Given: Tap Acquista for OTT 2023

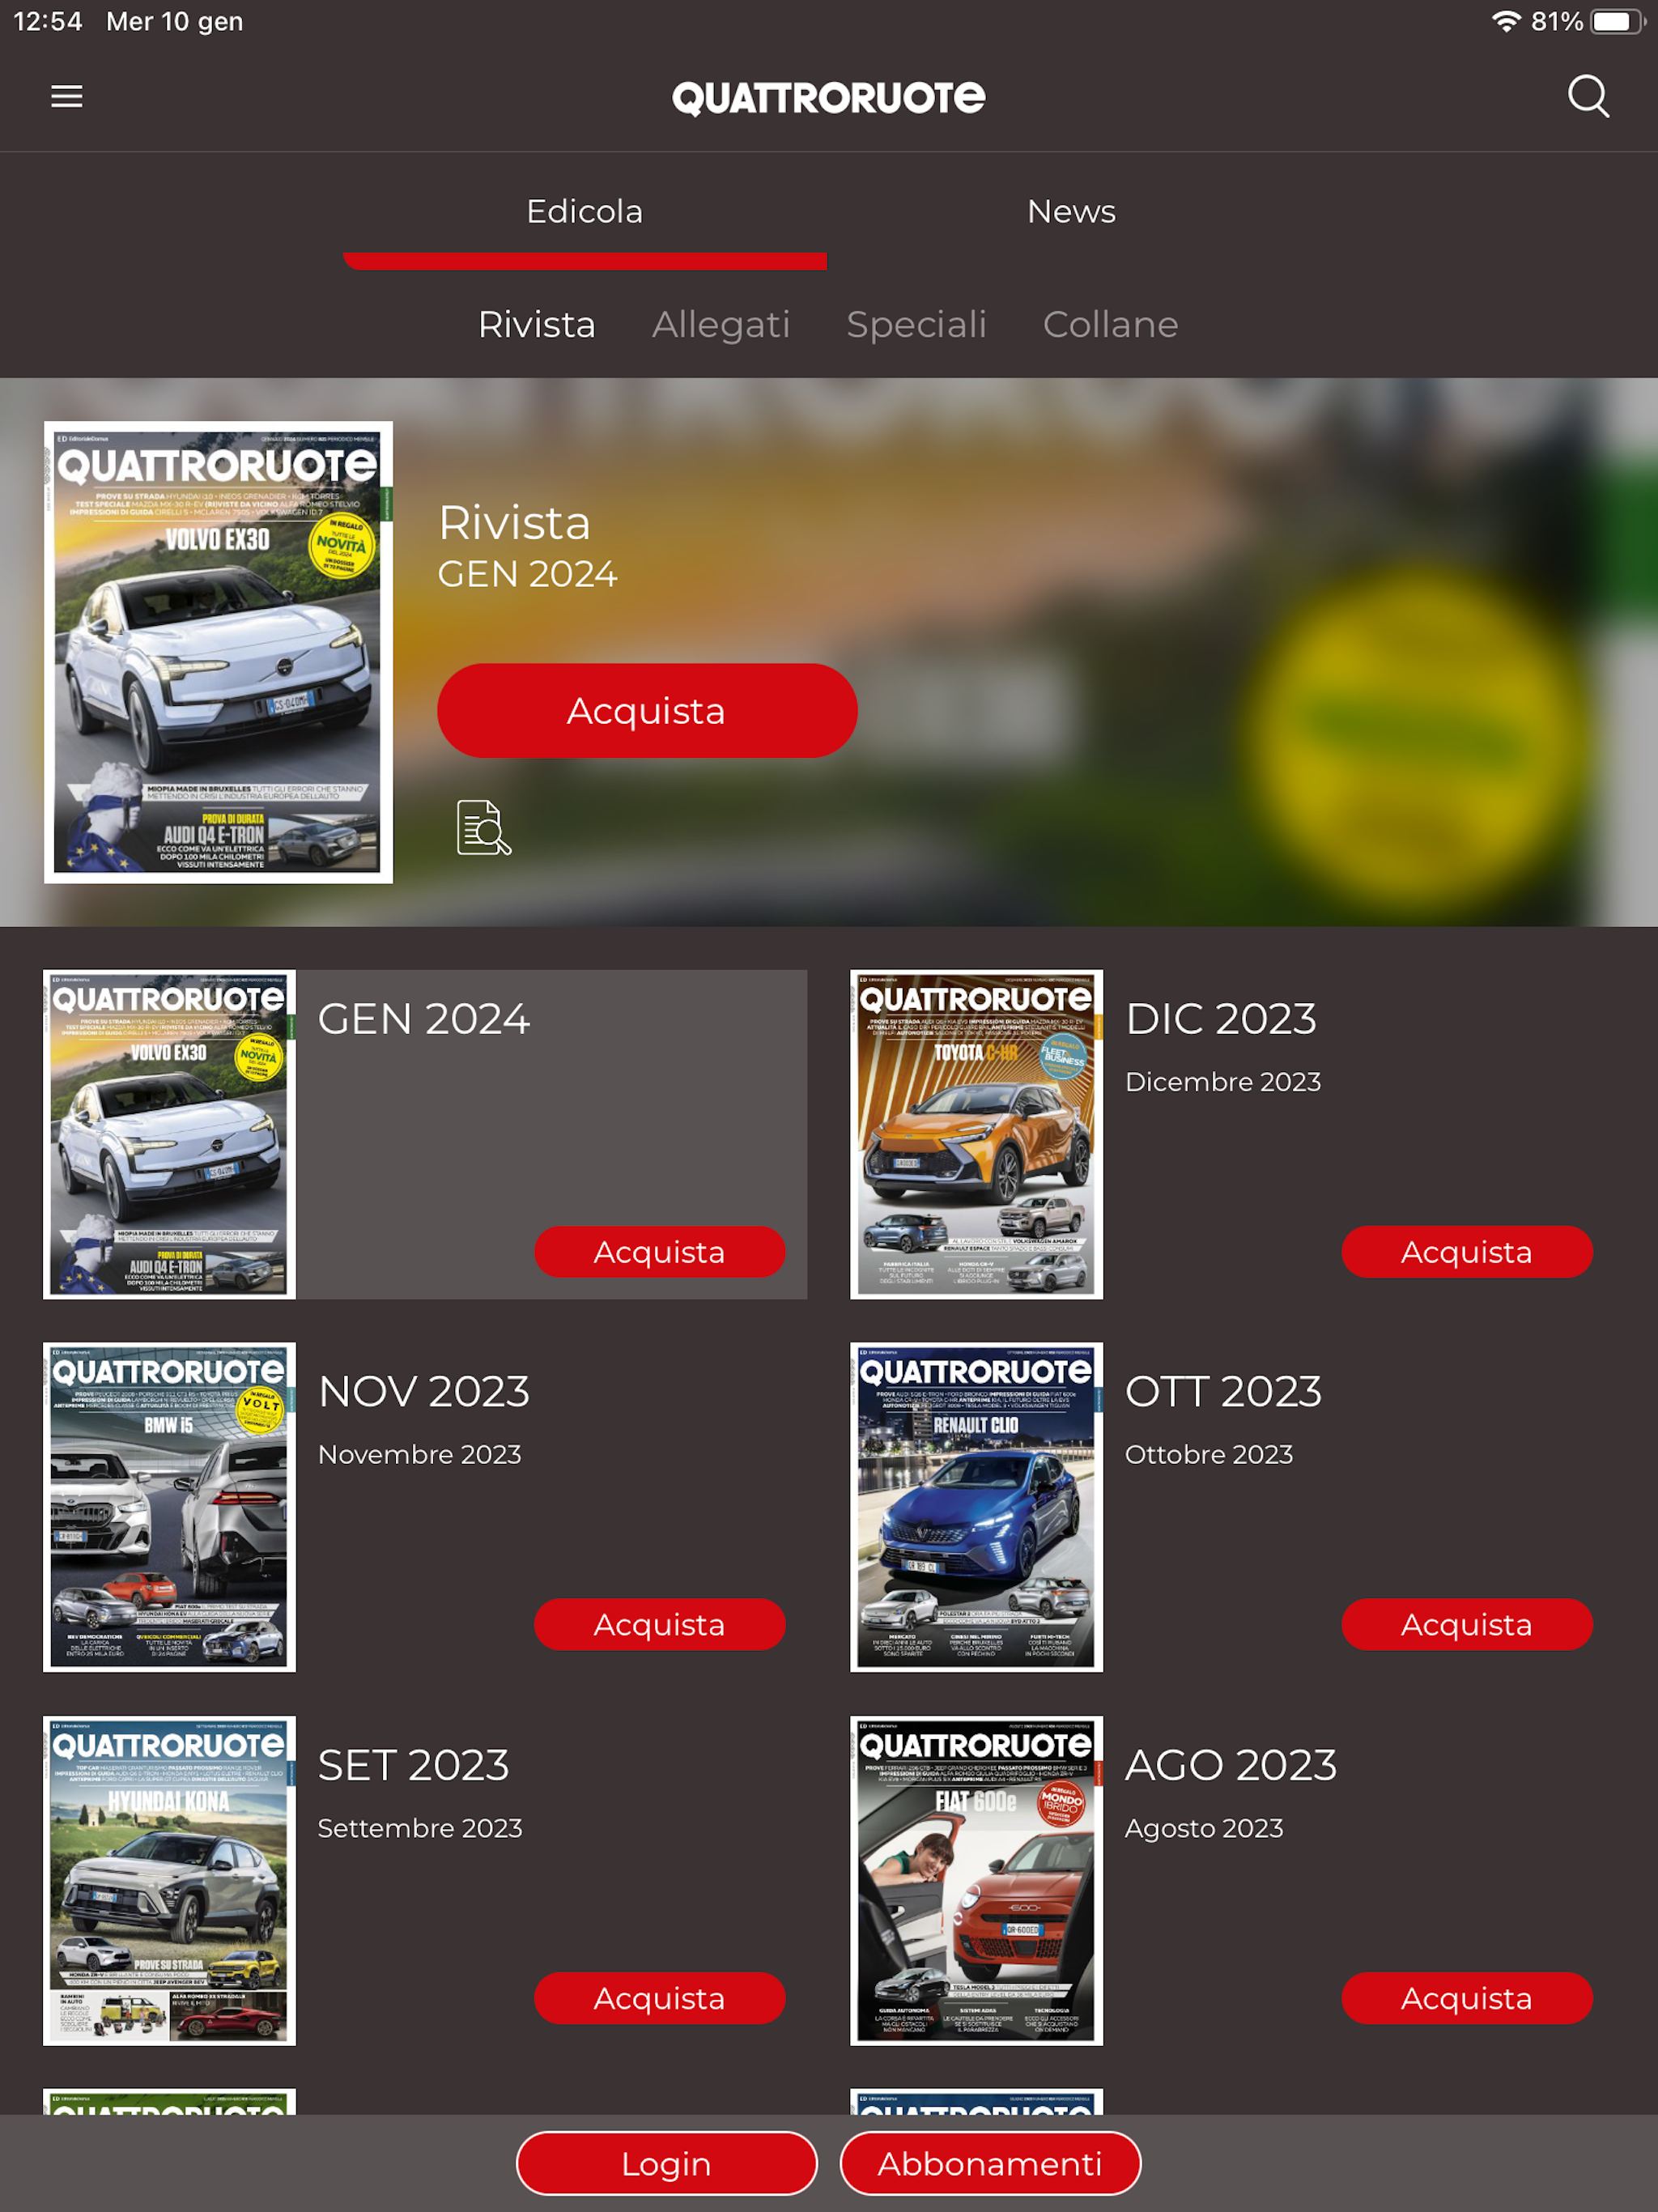Looking at the screenshot, I should (1466, 1625).
